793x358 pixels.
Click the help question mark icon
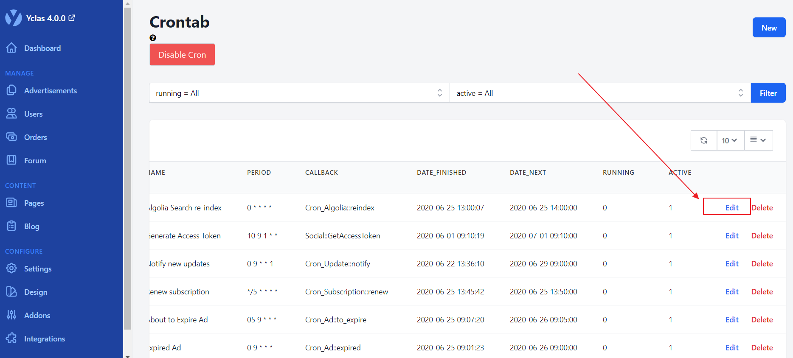pos(153,38)
